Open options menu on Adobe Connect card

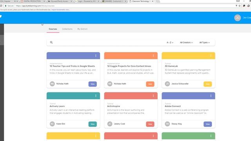[x=211, y=96]
